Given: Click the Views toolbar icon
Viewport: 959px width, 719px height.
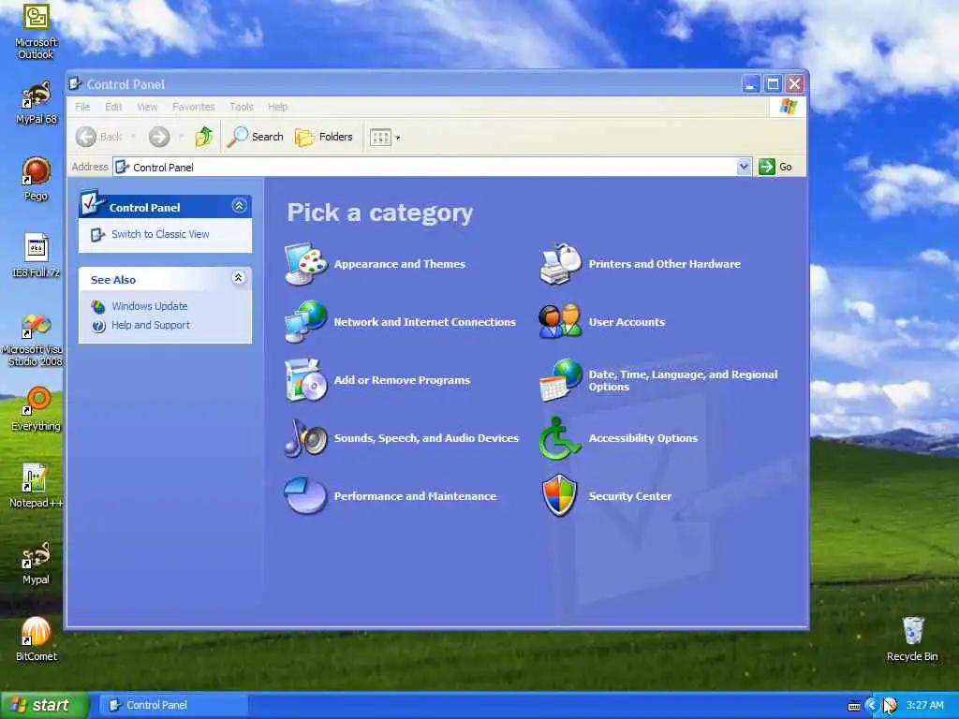Looking at the screenshot, I should tap(380, 137).
